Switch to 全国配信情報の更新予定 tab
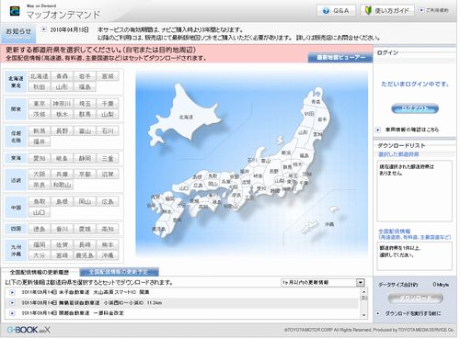 click(119, 272)
